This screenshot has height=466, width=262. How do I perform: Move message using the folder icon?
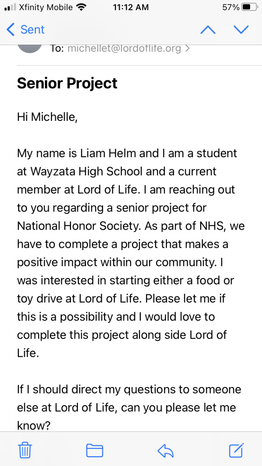(95, 451)
